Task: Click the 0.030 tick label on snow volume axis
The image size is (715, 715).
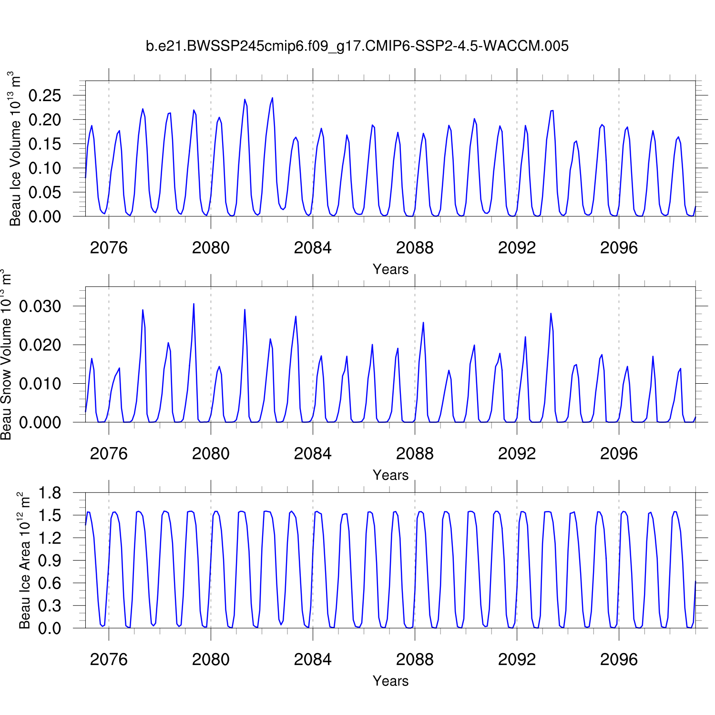Action: click(40, 306)
